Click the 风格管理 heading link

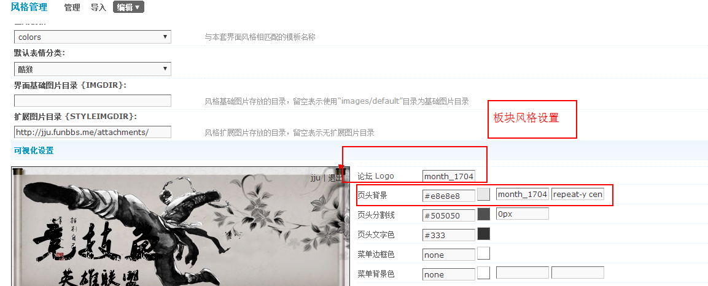[x=29, y=7]
